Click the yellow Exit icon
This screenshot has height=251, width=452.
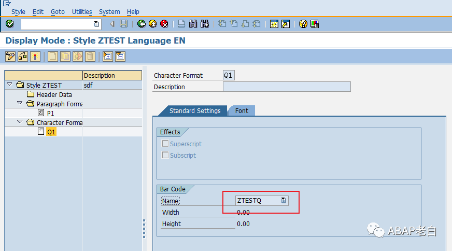pyautogui.click(x=153, y=24)
